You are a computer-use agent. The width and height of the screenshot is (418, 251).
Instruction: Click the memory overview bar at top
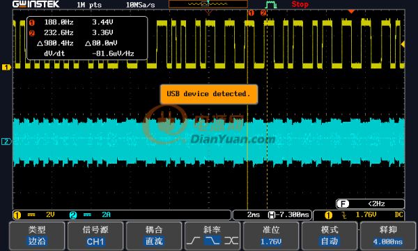(208, 4)
